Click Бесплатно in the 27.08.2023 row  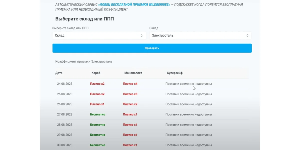pyautogui.click(x=97, y=114)
